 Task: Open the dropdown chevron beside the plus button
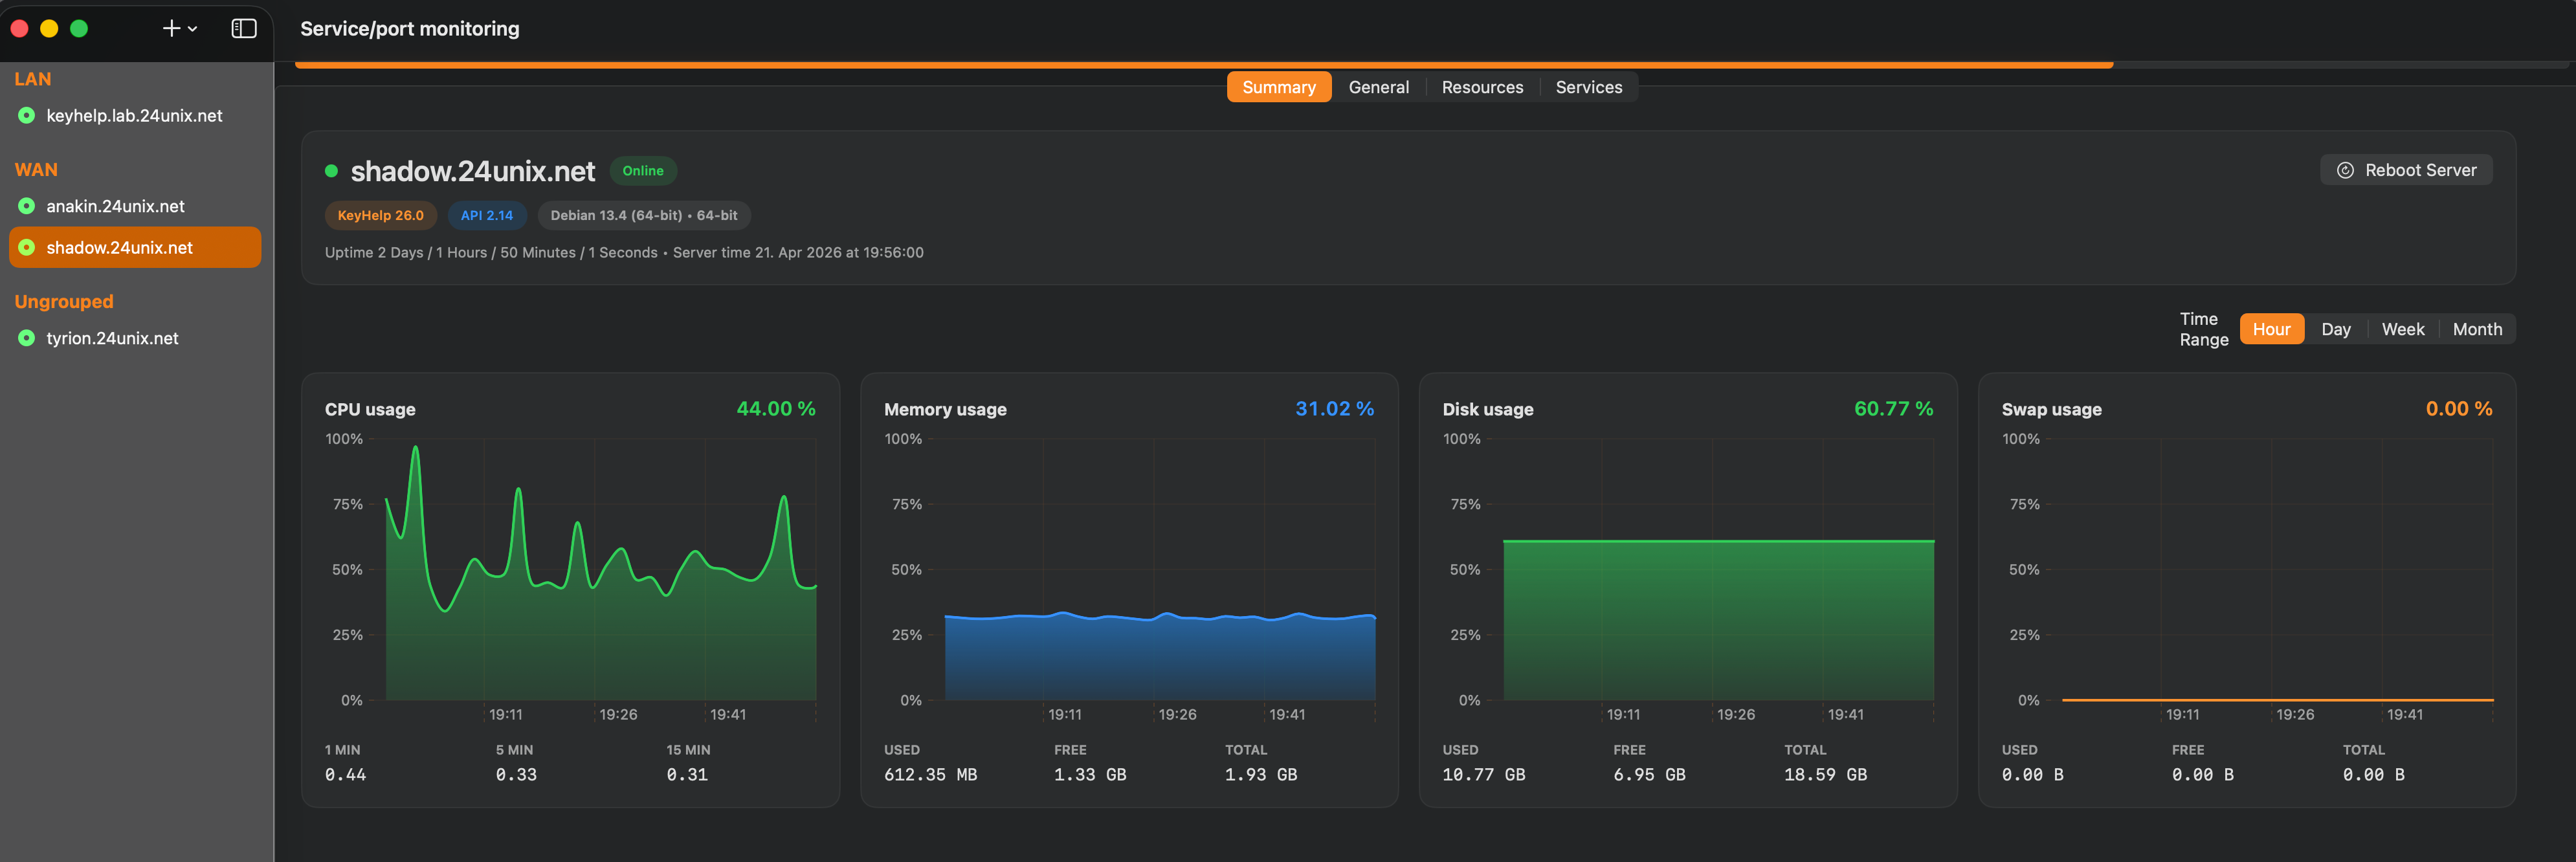pos(193,29)
